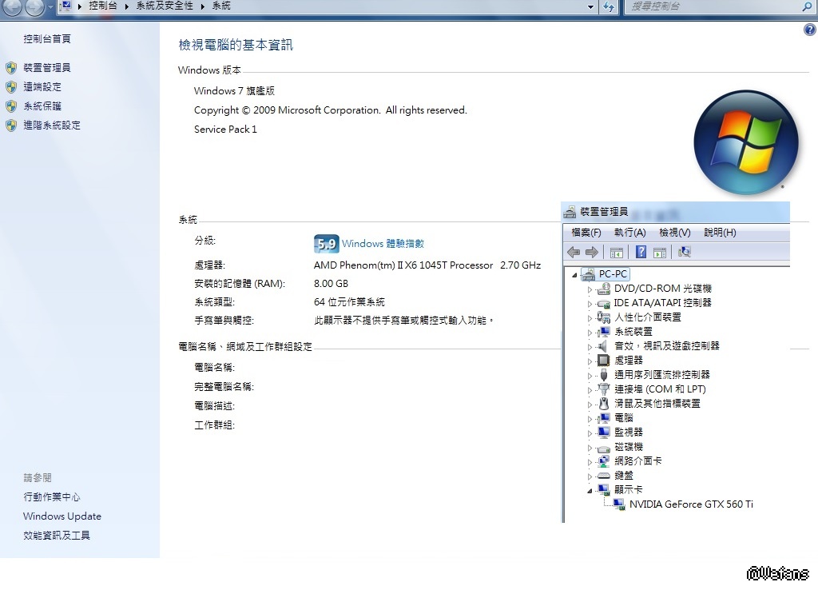This screenshot has height=590, width=818.
Task: Open the Windows Update link
Action: point(62,516)
